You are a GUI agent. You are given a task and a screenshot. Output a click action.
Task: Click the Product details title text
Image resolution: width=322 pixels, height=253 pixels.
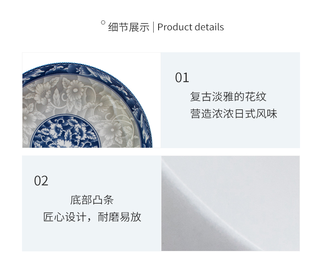[x=191, y=27]
